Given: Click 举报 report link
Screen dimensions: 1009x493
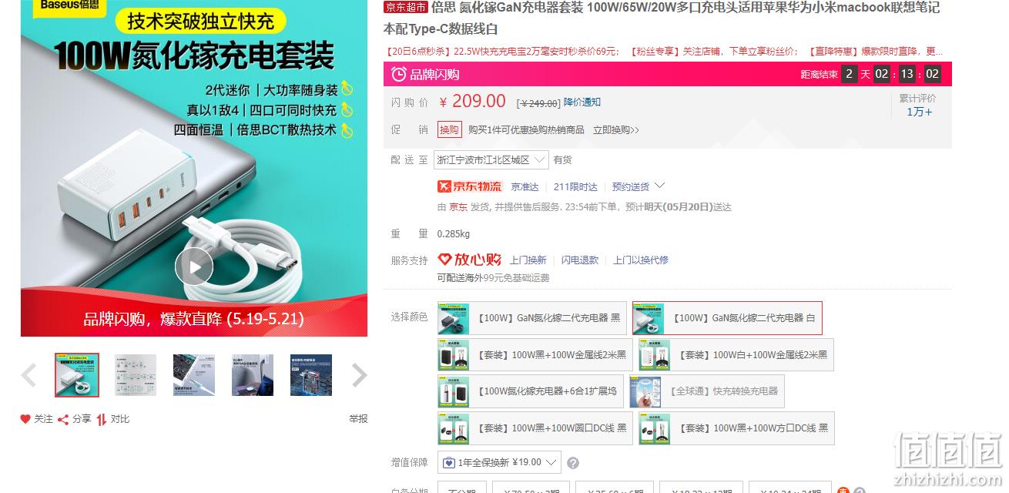Looking at the screenshot, I should coord(358,419).
